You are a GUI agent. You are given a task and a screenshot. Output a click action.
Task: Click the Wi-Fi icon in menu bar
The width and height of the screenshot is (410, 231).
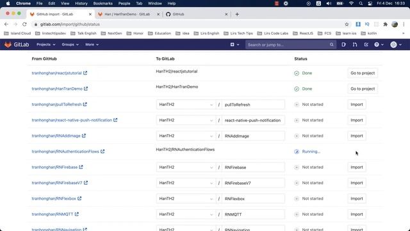coord(351,3)
